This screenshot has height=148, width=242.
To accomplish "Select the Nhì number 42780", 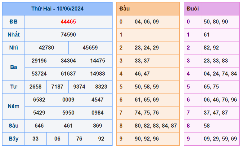I will click(x=46, y=48).
